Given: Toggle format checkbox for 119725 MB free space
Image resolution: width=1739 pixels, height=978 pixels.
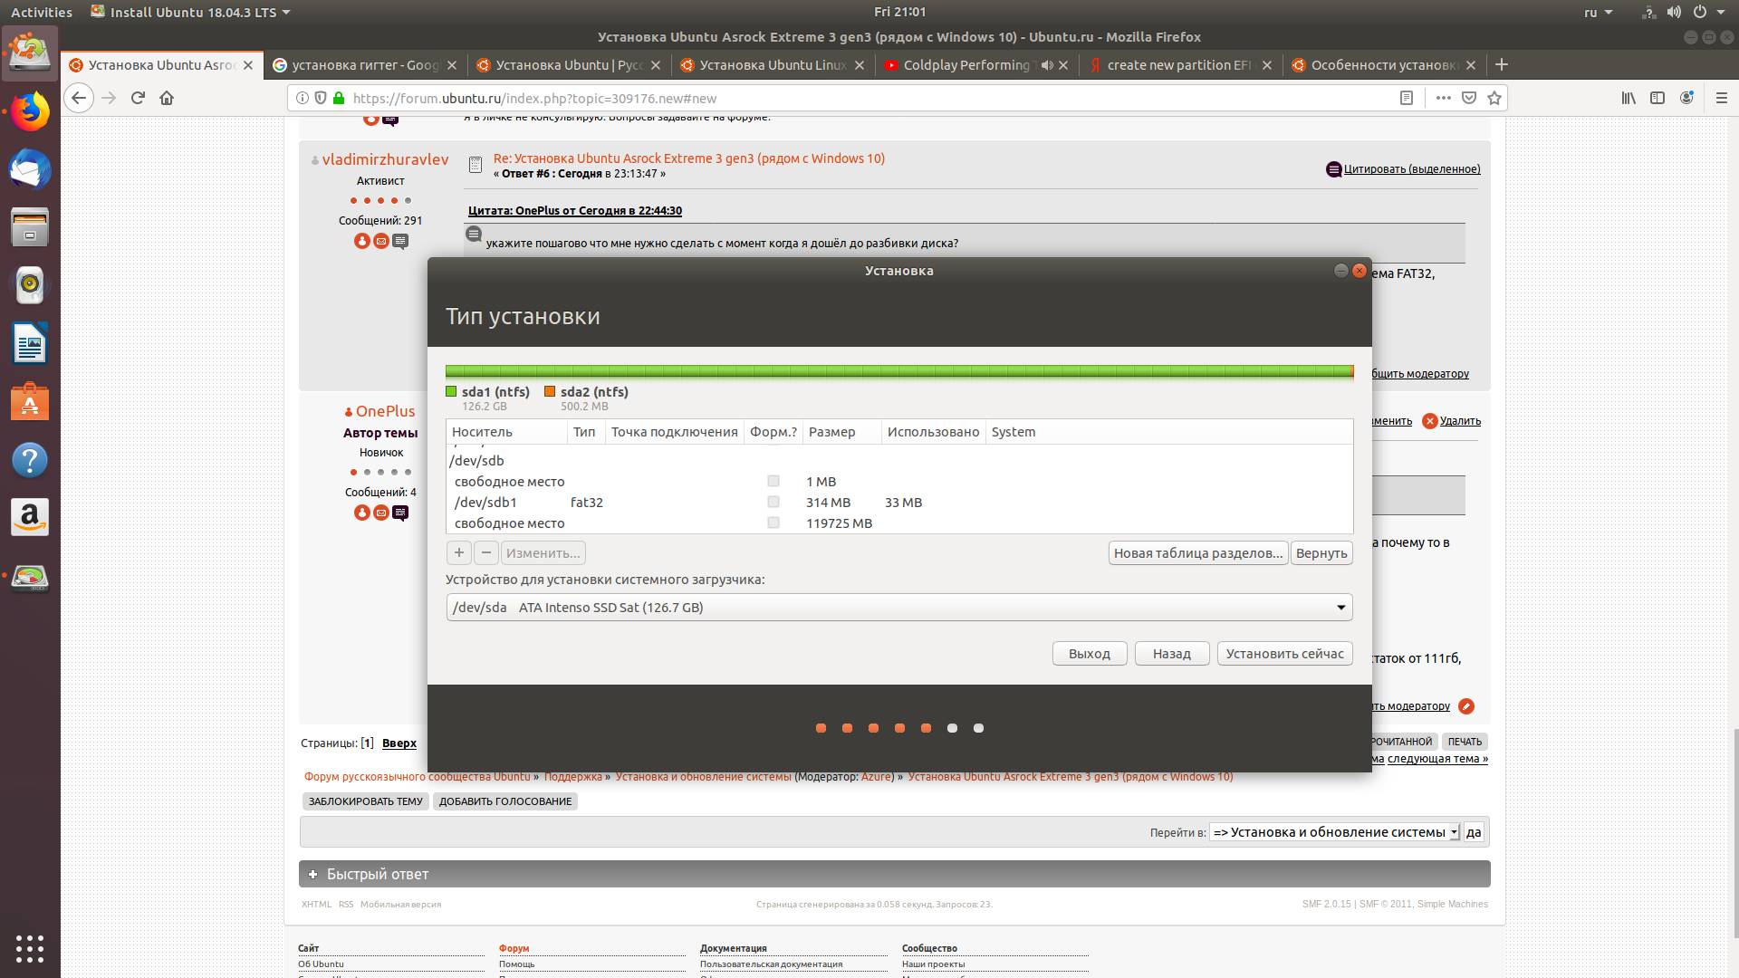Looking at the screenshot, I should point(773,523).
